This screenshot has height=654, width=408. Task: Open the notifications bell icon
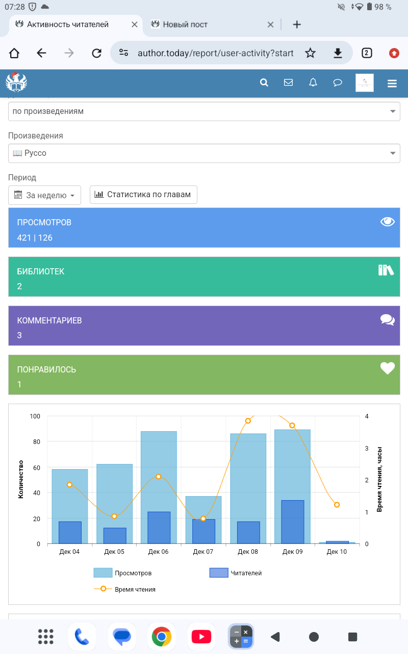[x=313, y=83]
